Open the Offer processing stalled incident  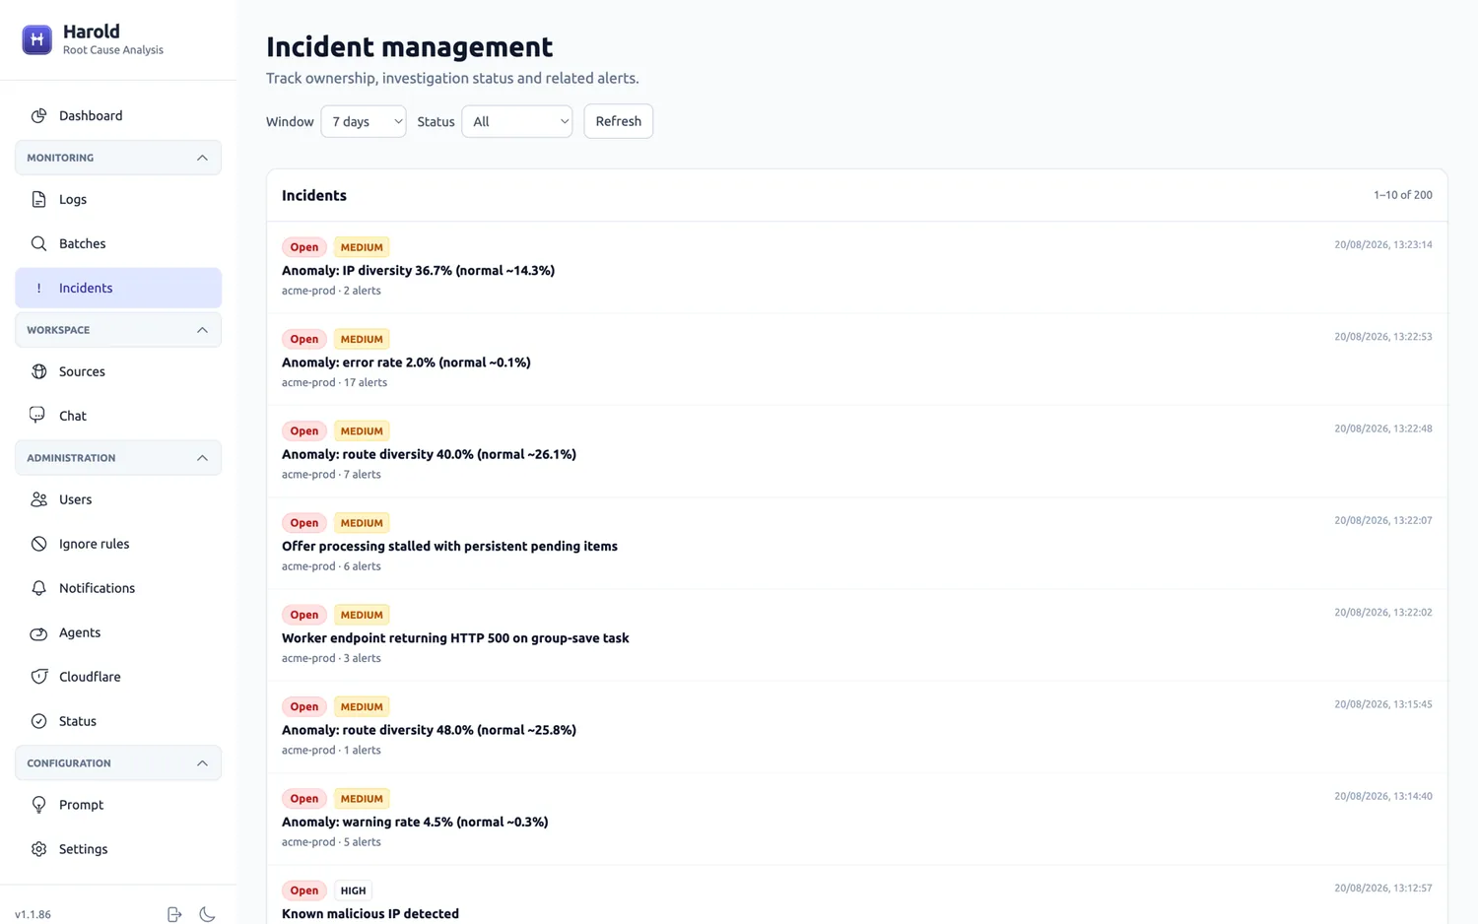click(857, 544)
